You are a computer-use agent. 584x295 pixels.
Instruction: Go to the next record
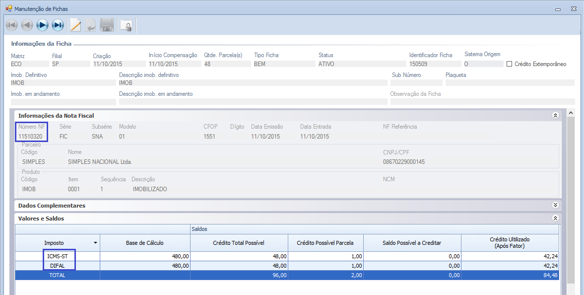pyautogui.click(x=42, y=25)
